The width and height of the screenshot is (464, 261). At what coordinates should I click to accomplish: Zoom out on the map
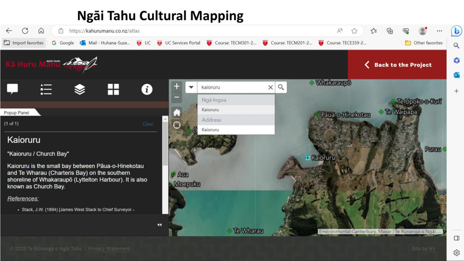pos(177,97)
